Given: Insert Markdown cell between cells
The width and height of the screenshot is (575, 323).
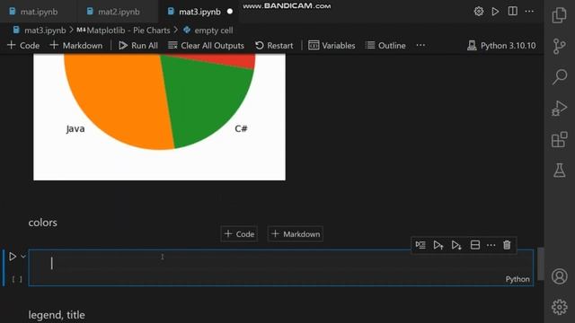Looking at the screenshot, I should (x=296, y=234).
